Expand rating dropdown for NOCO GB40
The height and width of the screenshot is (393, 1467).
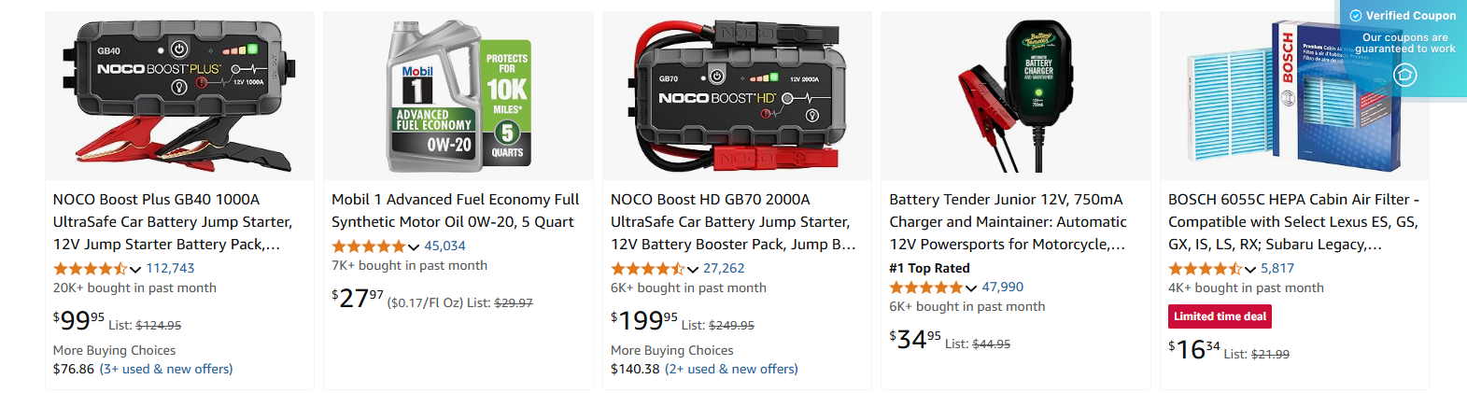pos(135,269)
